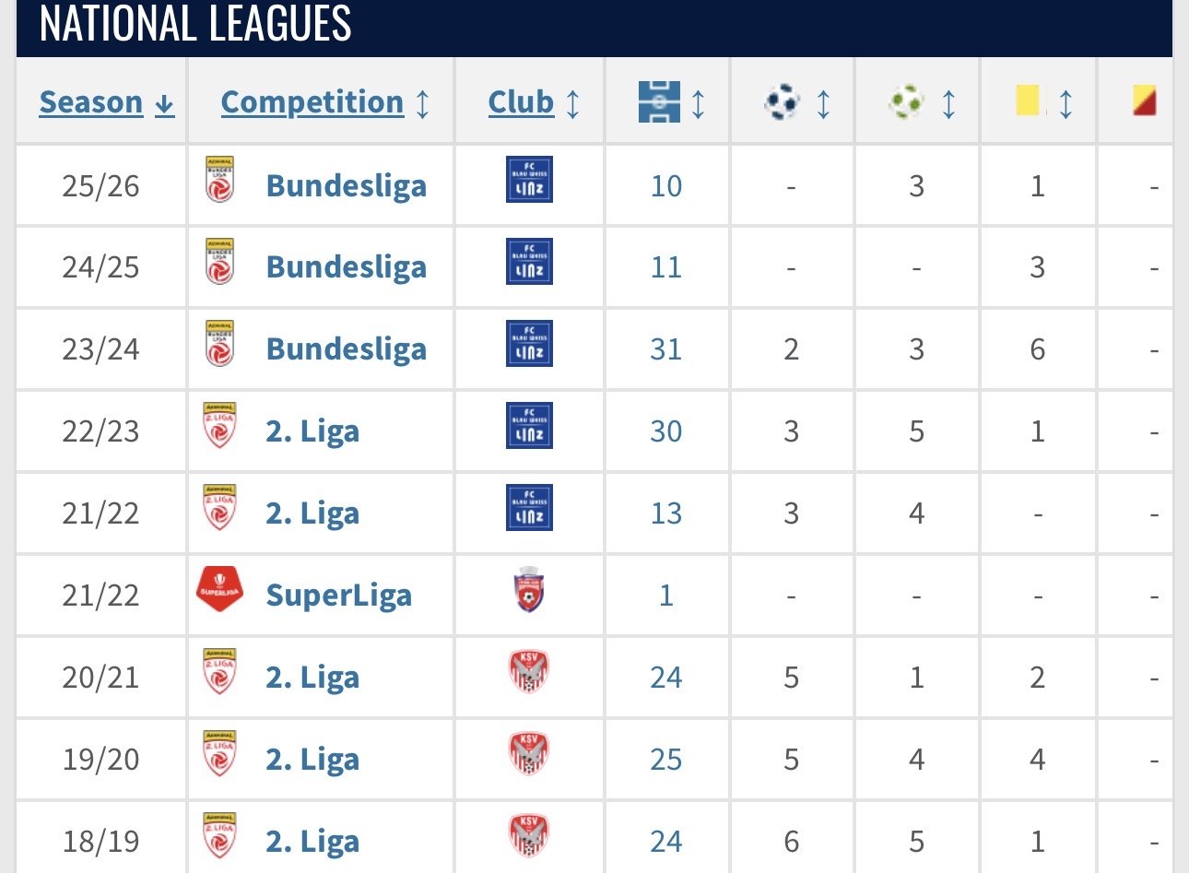Click the yellow card header icon
This screenshot has height=873, width=1189.
[x=1028, y=100]
